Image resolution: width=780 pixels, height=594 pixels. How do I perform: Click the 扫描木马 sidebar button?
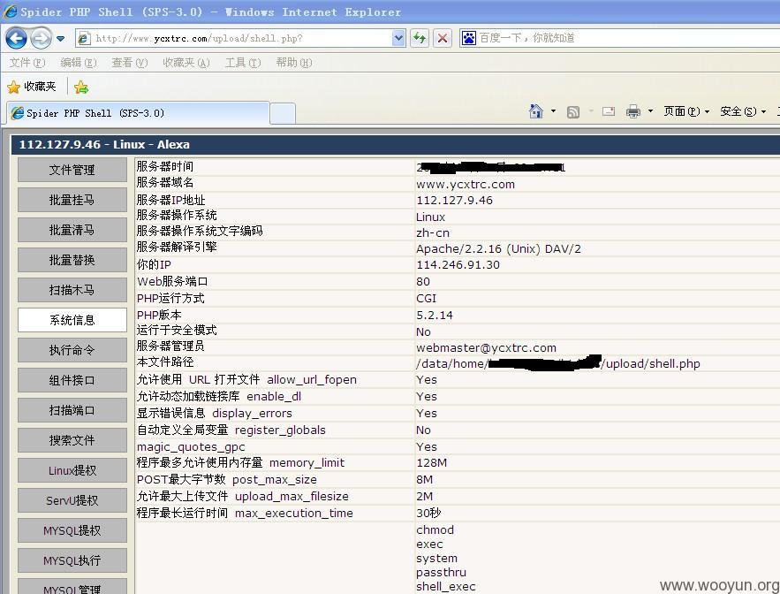click(x=72, y=290)
